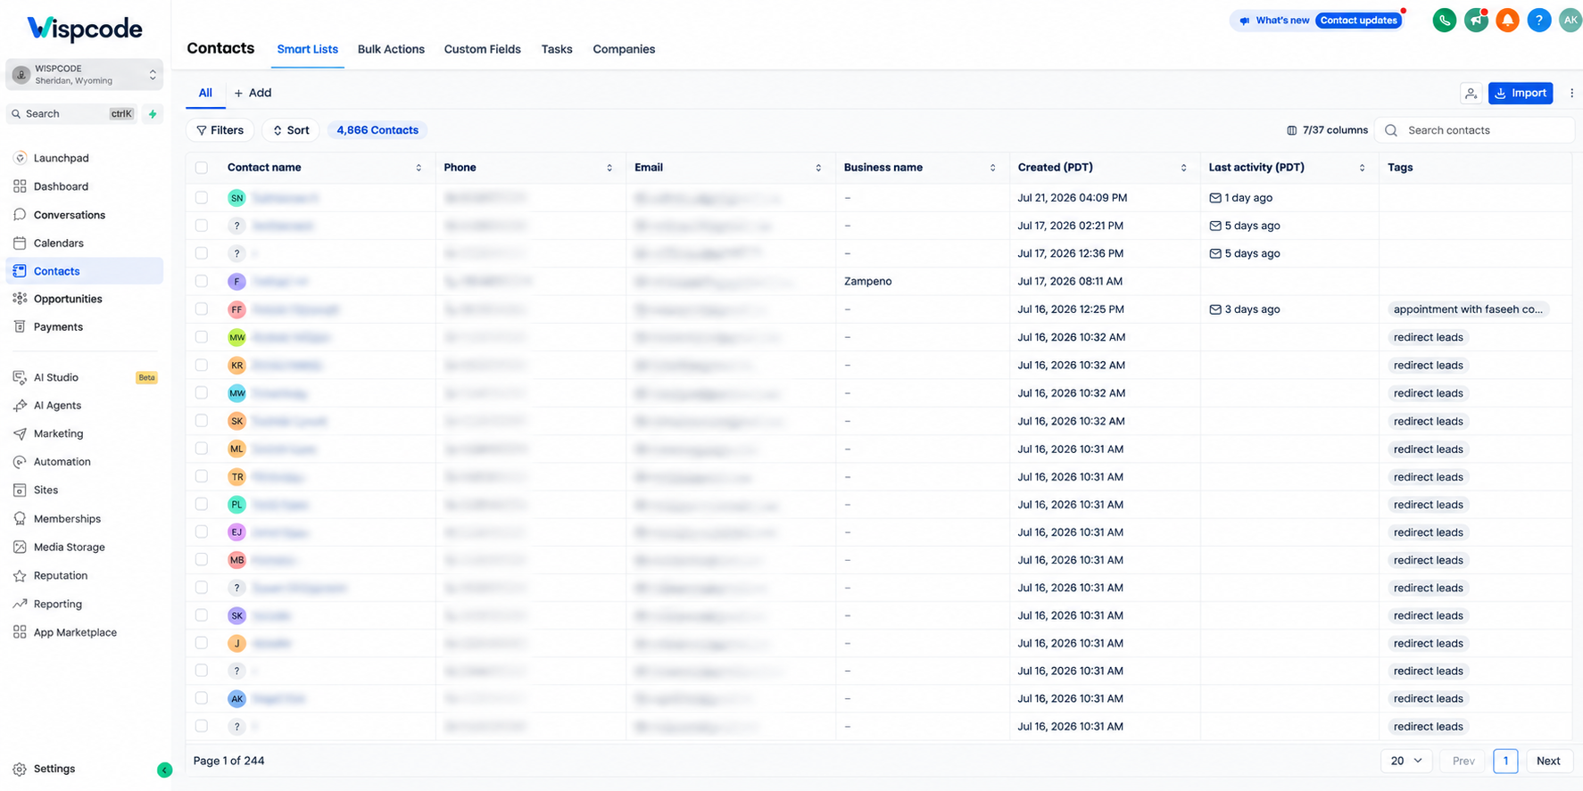1583x791 pixels.
Task: Click the + Add smart list button
Action: click(x=253, y=93)
